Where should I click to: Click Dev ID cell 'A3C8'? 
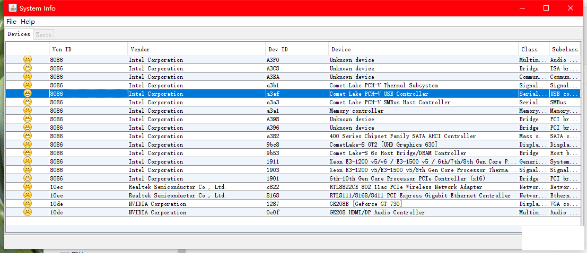pos(297,68)
